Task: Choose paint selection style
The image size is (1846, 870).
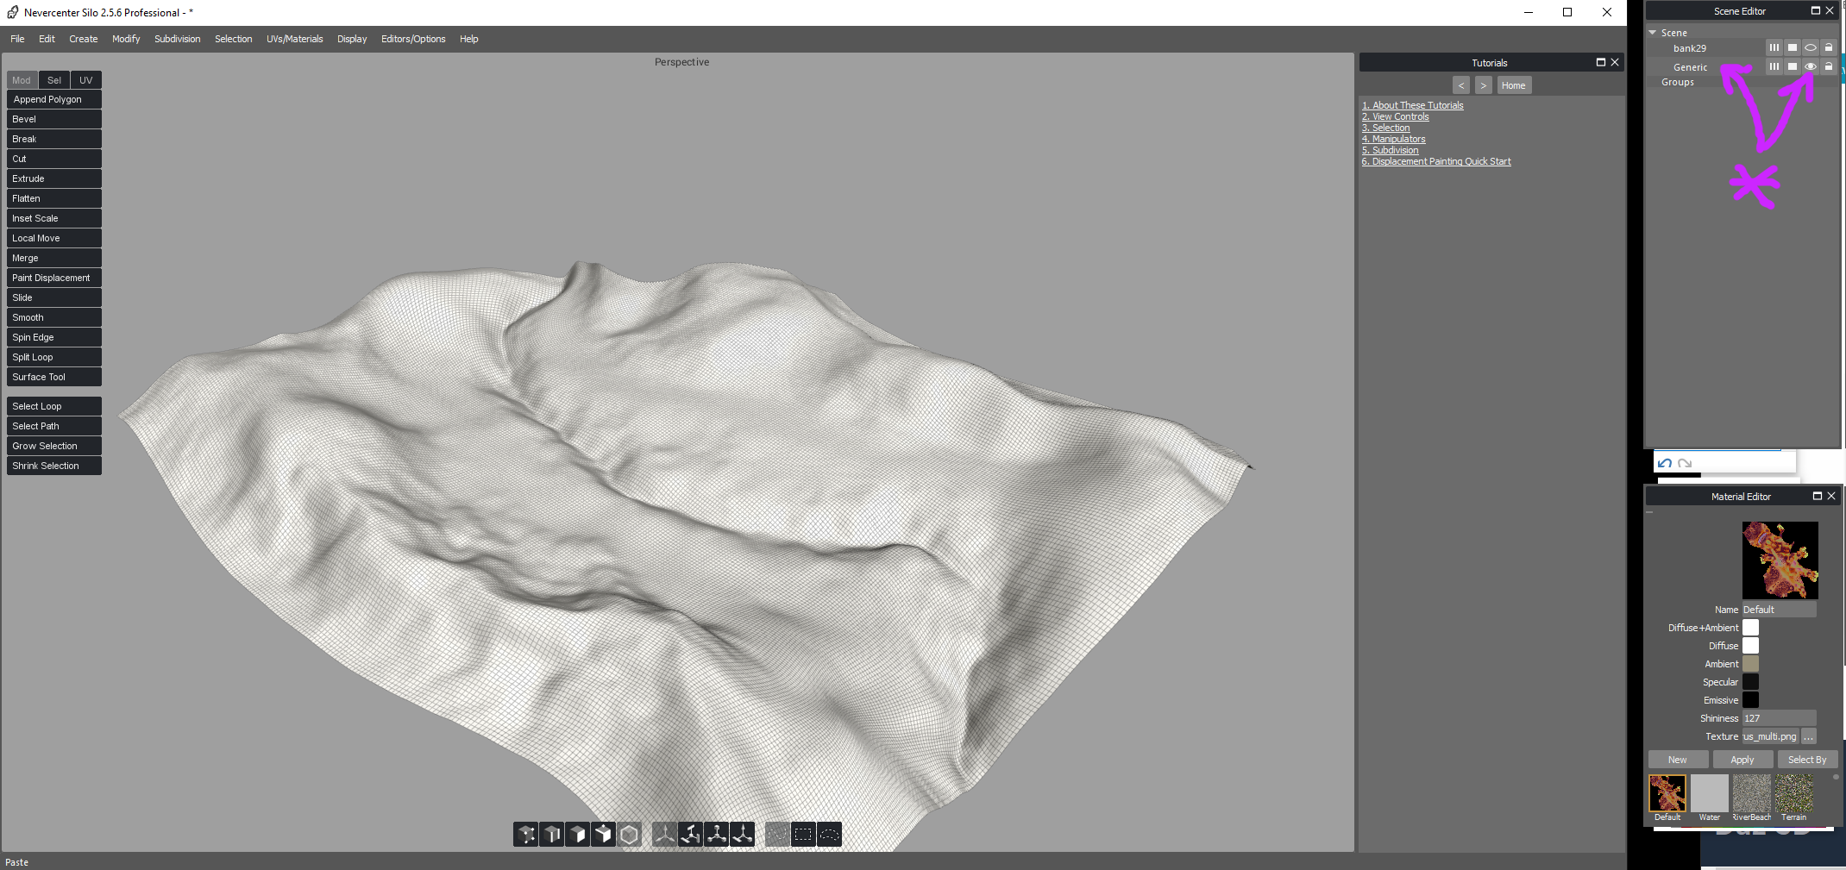Action: (x=777, y=835)
